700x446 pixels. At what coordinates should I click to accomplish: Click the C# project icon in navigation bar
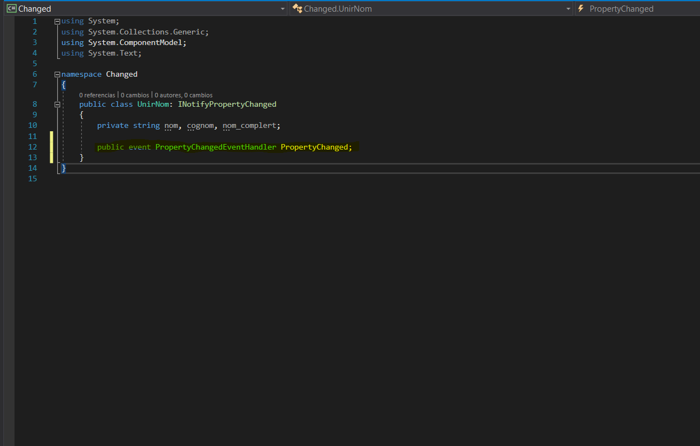[x=11, y=9]
